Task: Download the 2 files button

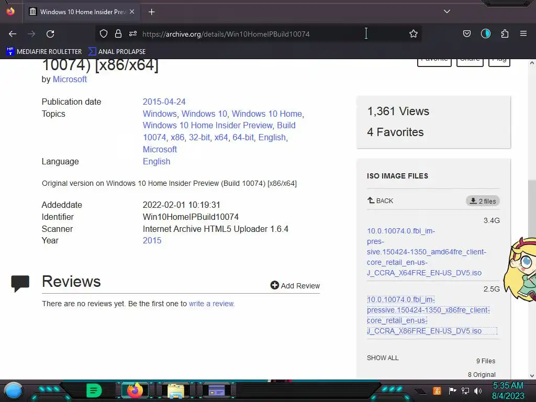Action: [483, 201]
